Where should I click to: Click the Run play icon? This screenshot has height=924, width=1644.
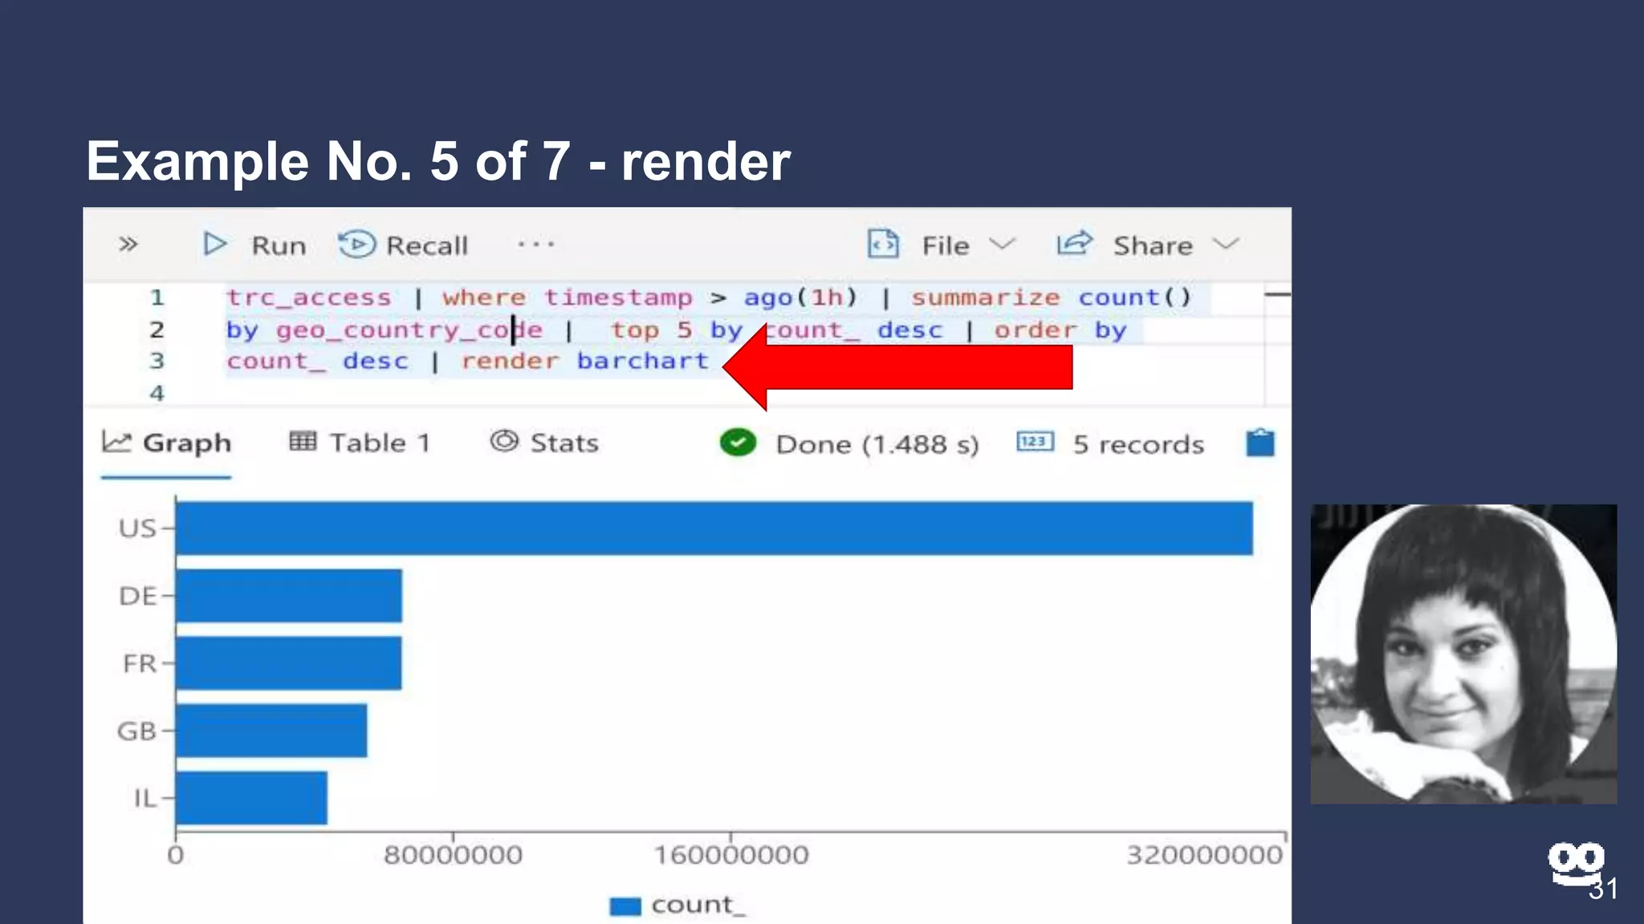coord(214,244)
